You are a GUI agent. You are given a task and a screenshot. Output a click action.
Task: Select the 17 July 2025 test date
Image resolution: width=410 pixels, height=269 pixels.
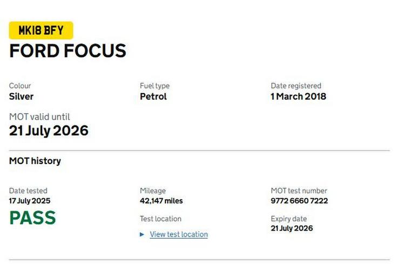tap(30, 201)
